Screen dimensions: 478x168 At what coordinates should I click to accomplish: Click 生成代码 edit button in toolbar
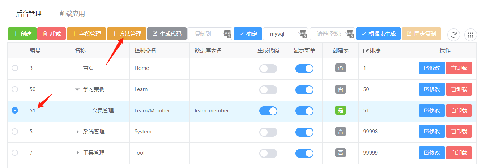(x=167, y=34)
